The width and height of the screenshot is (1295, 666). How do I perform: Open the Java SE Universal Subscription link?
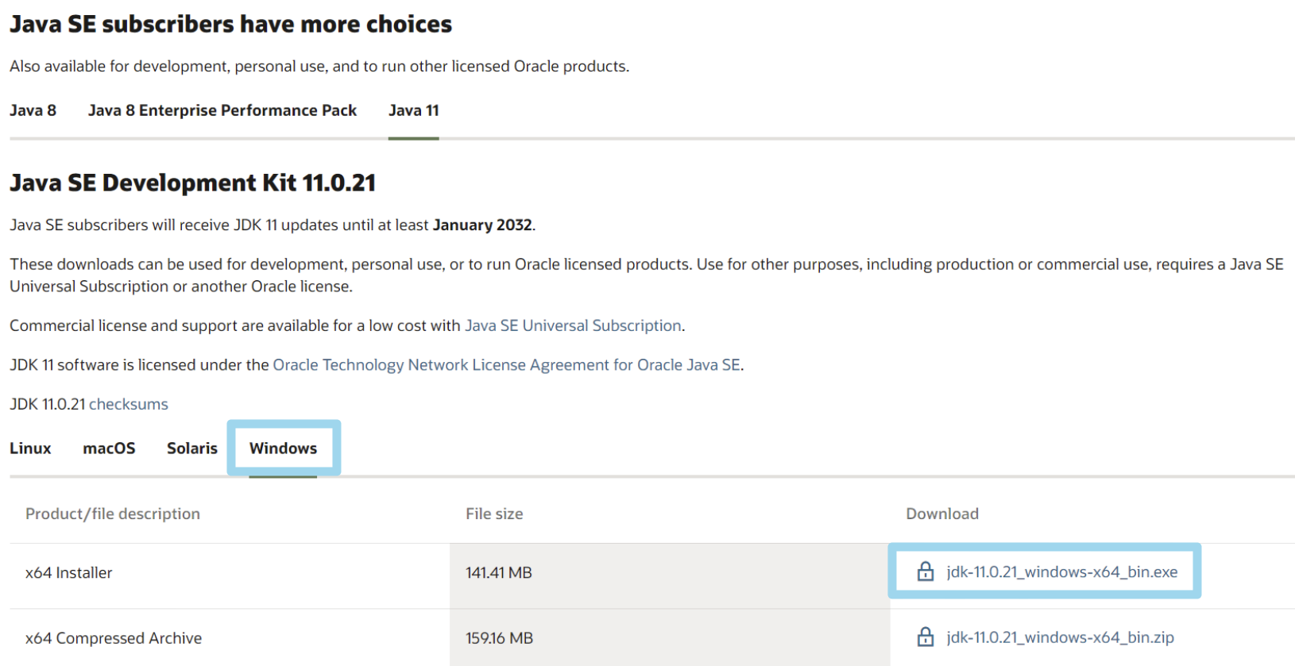pos(573,325)
